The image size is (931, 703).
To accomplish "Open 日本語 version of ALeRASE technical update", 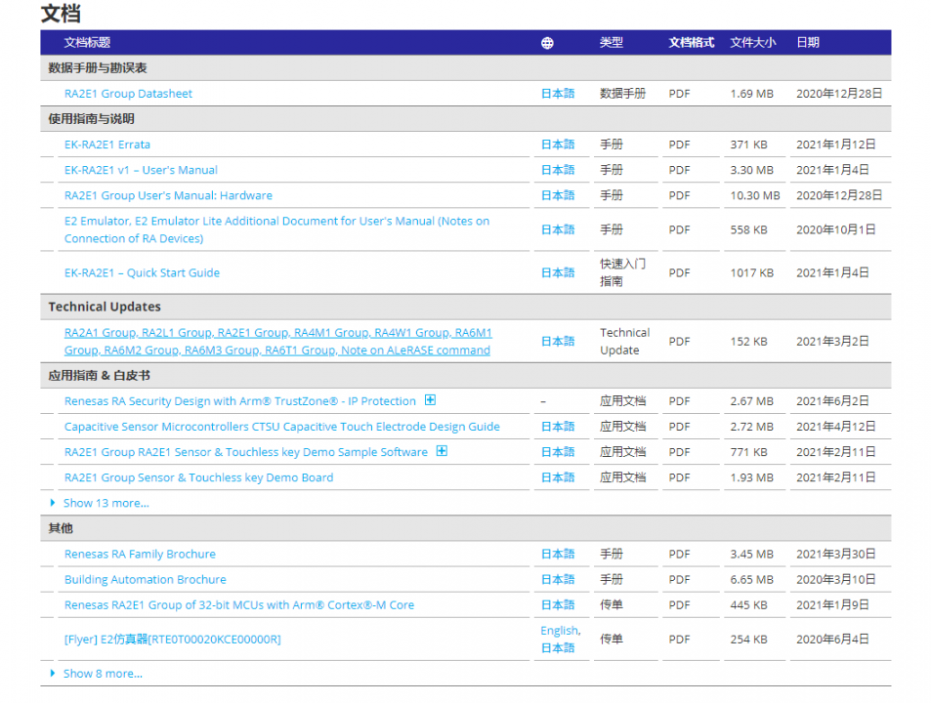I will [x=558, y=341].
